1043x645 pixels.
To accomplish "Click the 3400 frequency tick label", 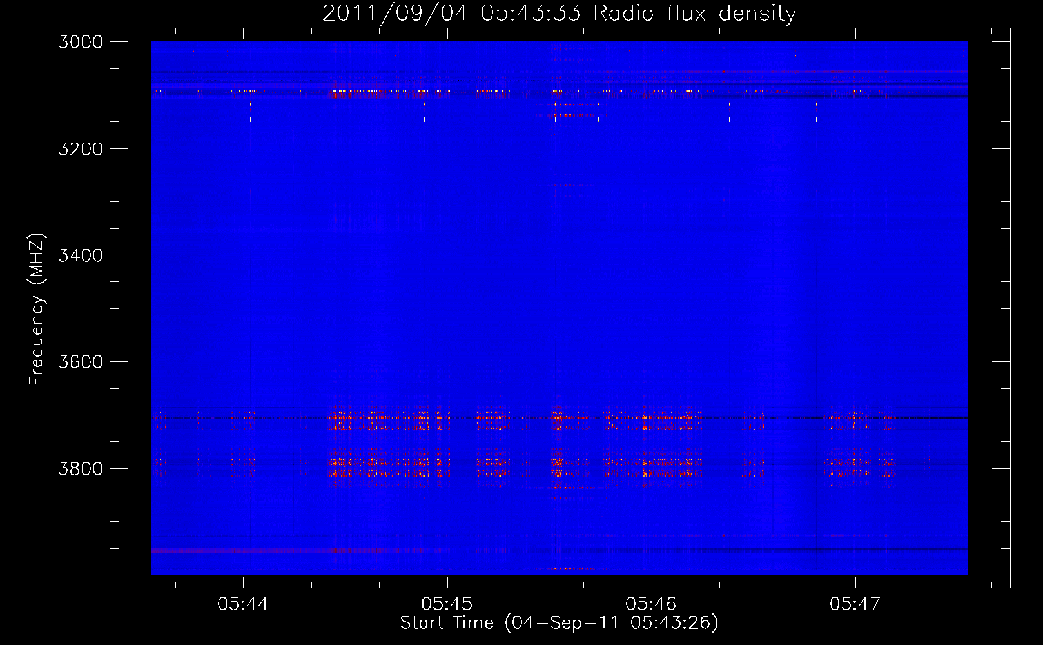I will pyautogui.click(x=81, y=255).
